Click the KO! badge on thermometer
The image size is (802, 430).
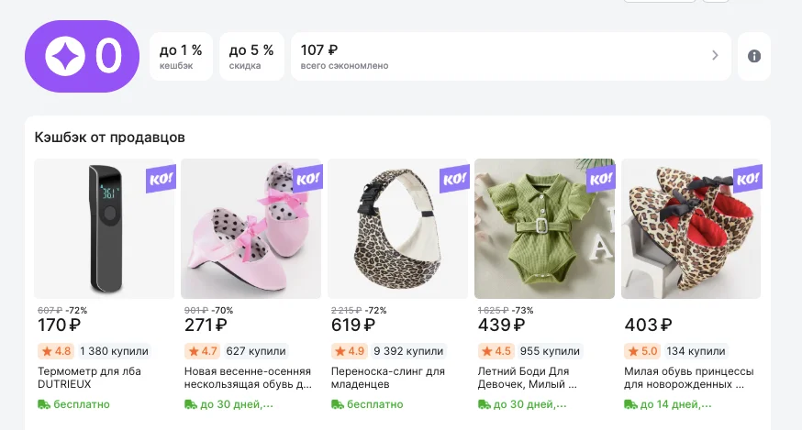(161, 179)
